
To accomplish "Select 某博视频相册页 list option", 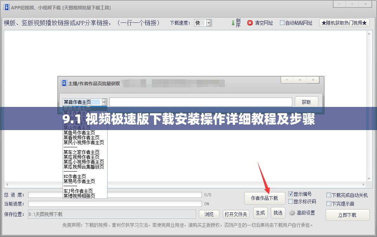I will (79, 196).
